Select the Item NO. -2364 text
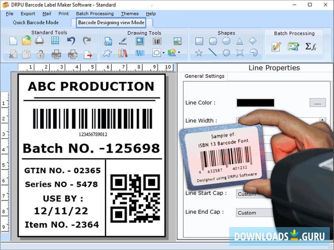Viewport: 334px width, 250px height. tap(62, 225)
